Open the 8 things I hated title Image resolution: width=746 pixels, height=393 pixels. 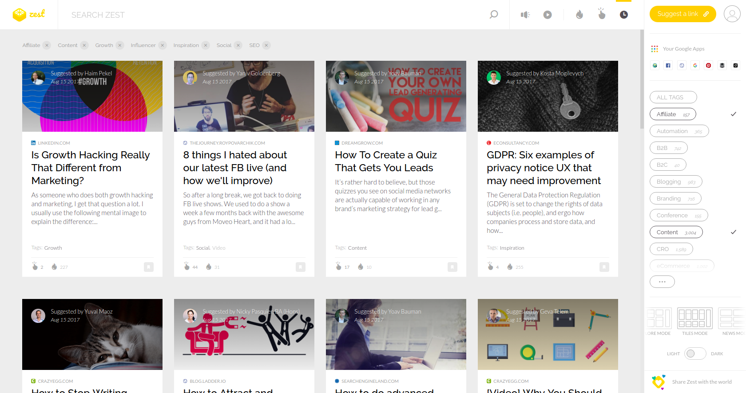[x=235, y=168]
